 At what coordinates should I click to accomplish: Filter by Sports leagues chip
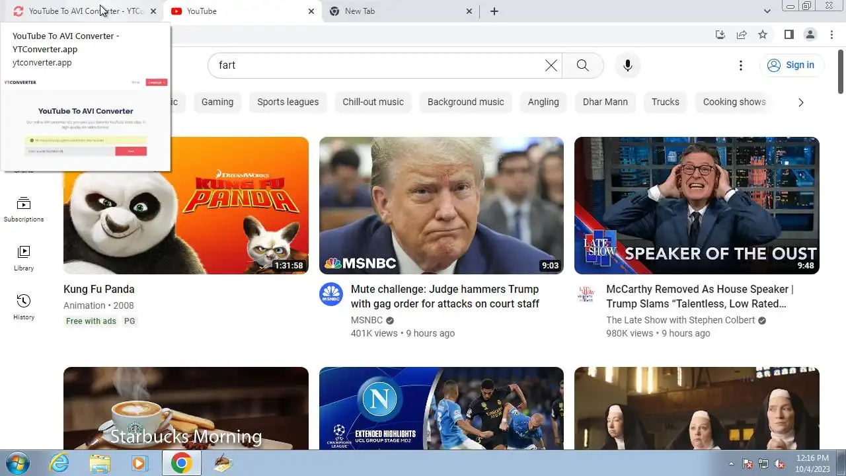288,102
